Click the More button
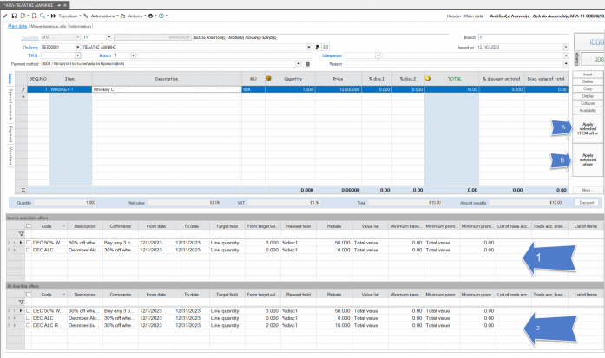 (587, 190)
